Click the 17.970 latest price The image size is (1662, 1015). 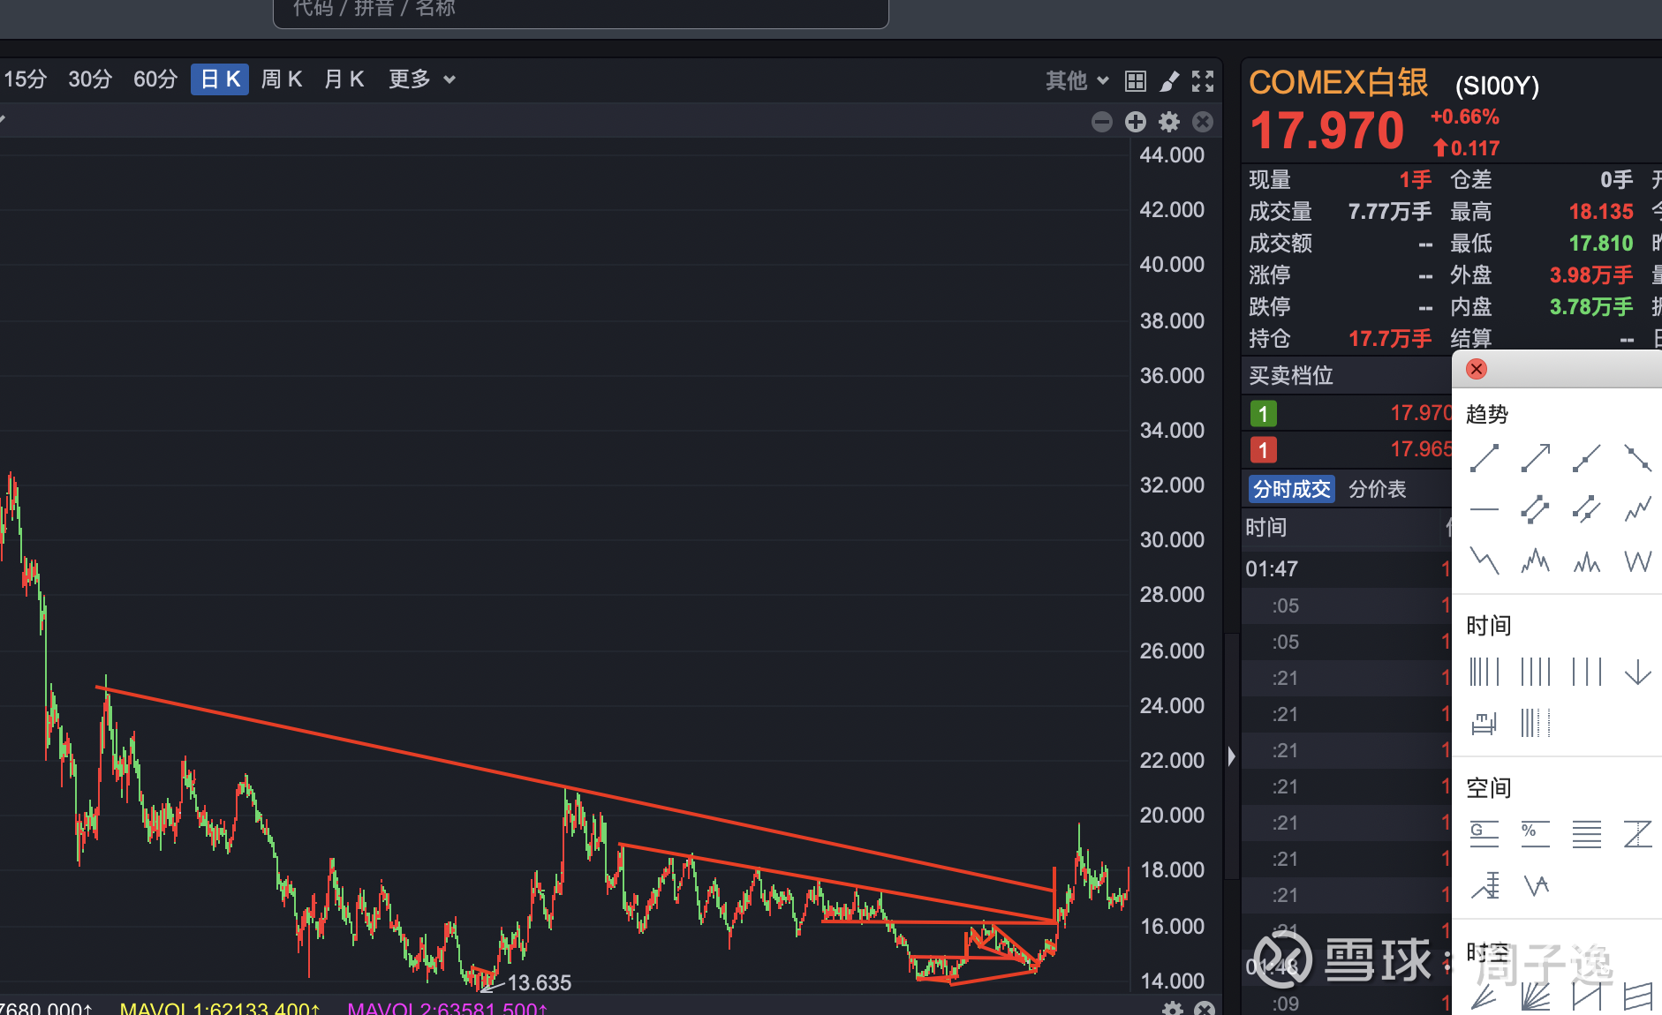click(1327, 131)
